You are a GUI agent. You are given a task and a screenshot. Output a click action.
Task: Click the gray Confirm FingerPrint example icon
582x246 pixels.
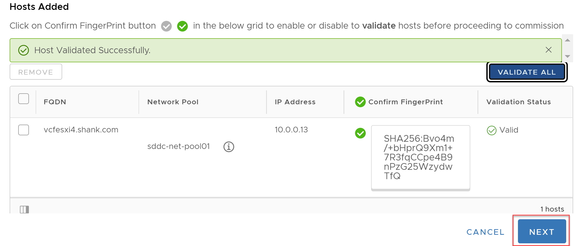point(166,26)
